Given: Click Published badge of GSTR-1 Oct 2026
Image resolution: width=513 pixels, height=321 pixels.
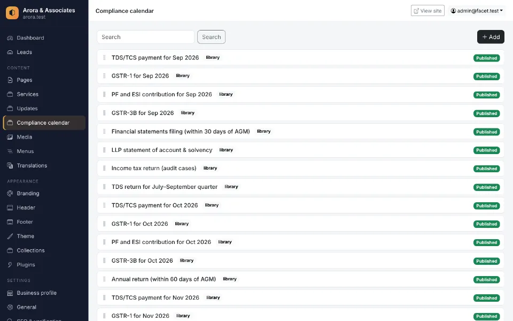Looking at the screenshot, I should [x=486, y=224].
